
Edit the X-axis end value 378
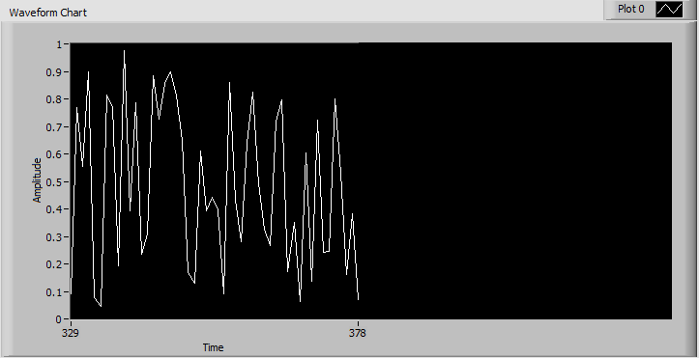(358, 333)
